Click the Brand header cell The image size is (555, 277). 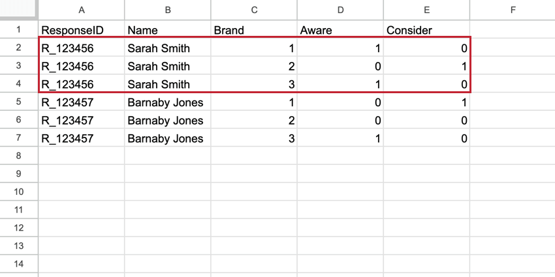(x=254, y=30)
